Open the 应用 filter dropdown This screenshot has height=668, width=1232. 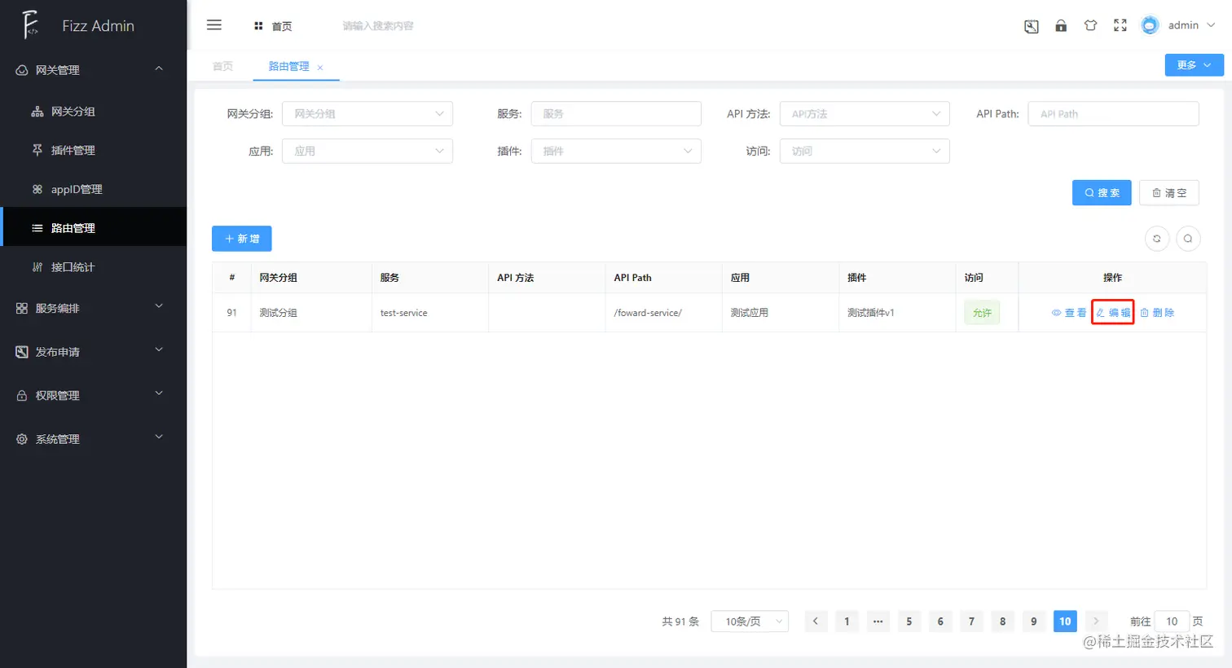pyautogui.click(x=367, y=151)
